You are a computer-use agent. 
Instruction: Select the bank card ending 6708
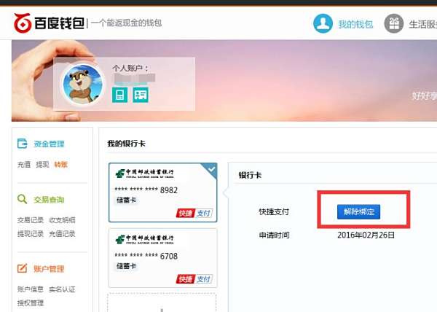[162, 258]
